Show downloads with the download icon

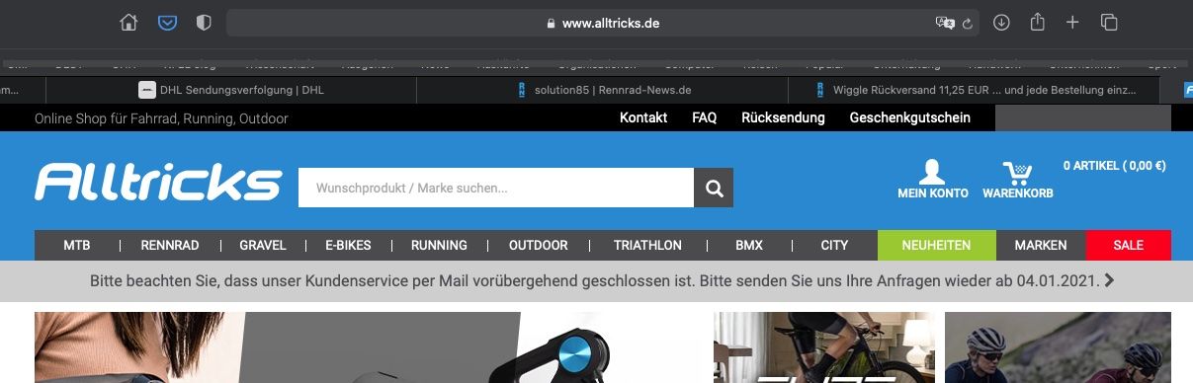tap(1001, 22)
